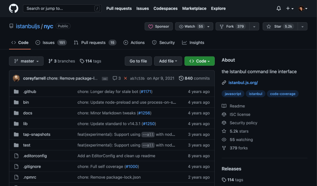
Task: Open the Actions tab
Action: pyautogui.click(x=134, y=43)
